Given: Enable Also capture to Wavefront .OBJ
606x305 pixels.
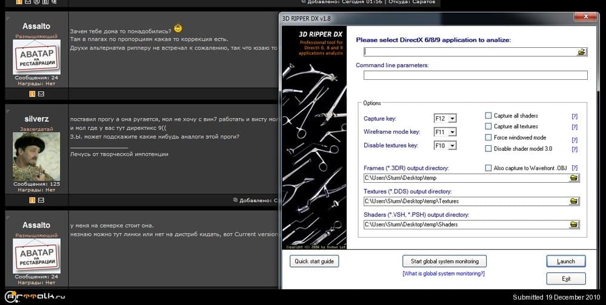Looking at the screenshot, I should [x=488, y=168].
